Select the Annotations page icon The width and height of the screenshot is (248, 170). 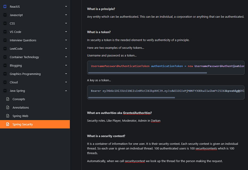8,107
